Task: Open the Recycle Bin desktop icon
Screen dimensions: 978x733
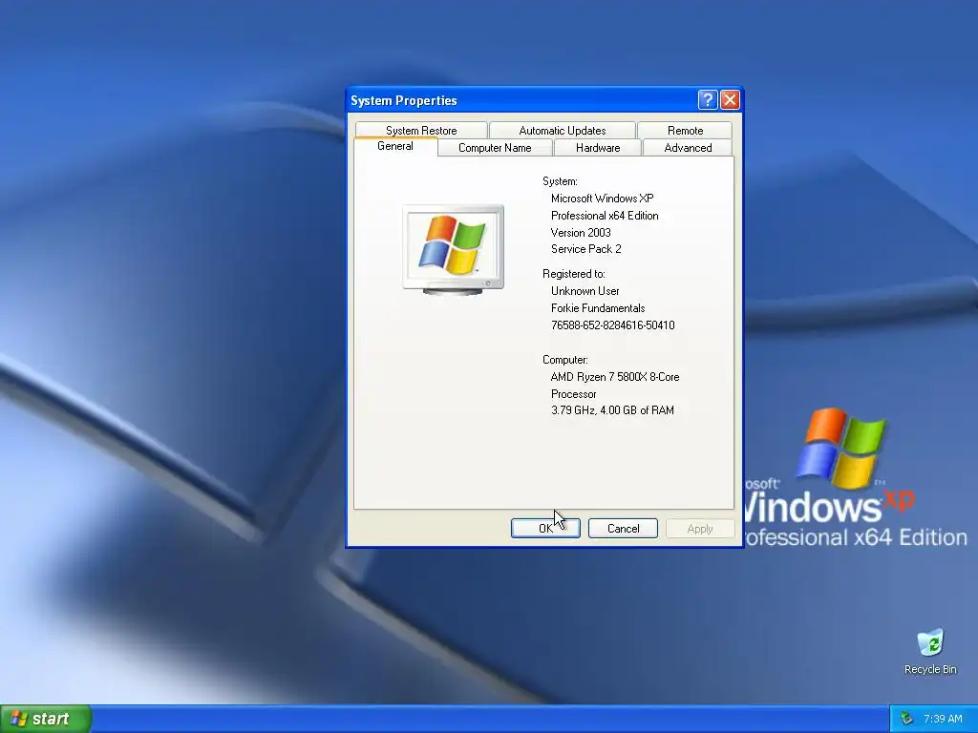Action: [930, 651]
